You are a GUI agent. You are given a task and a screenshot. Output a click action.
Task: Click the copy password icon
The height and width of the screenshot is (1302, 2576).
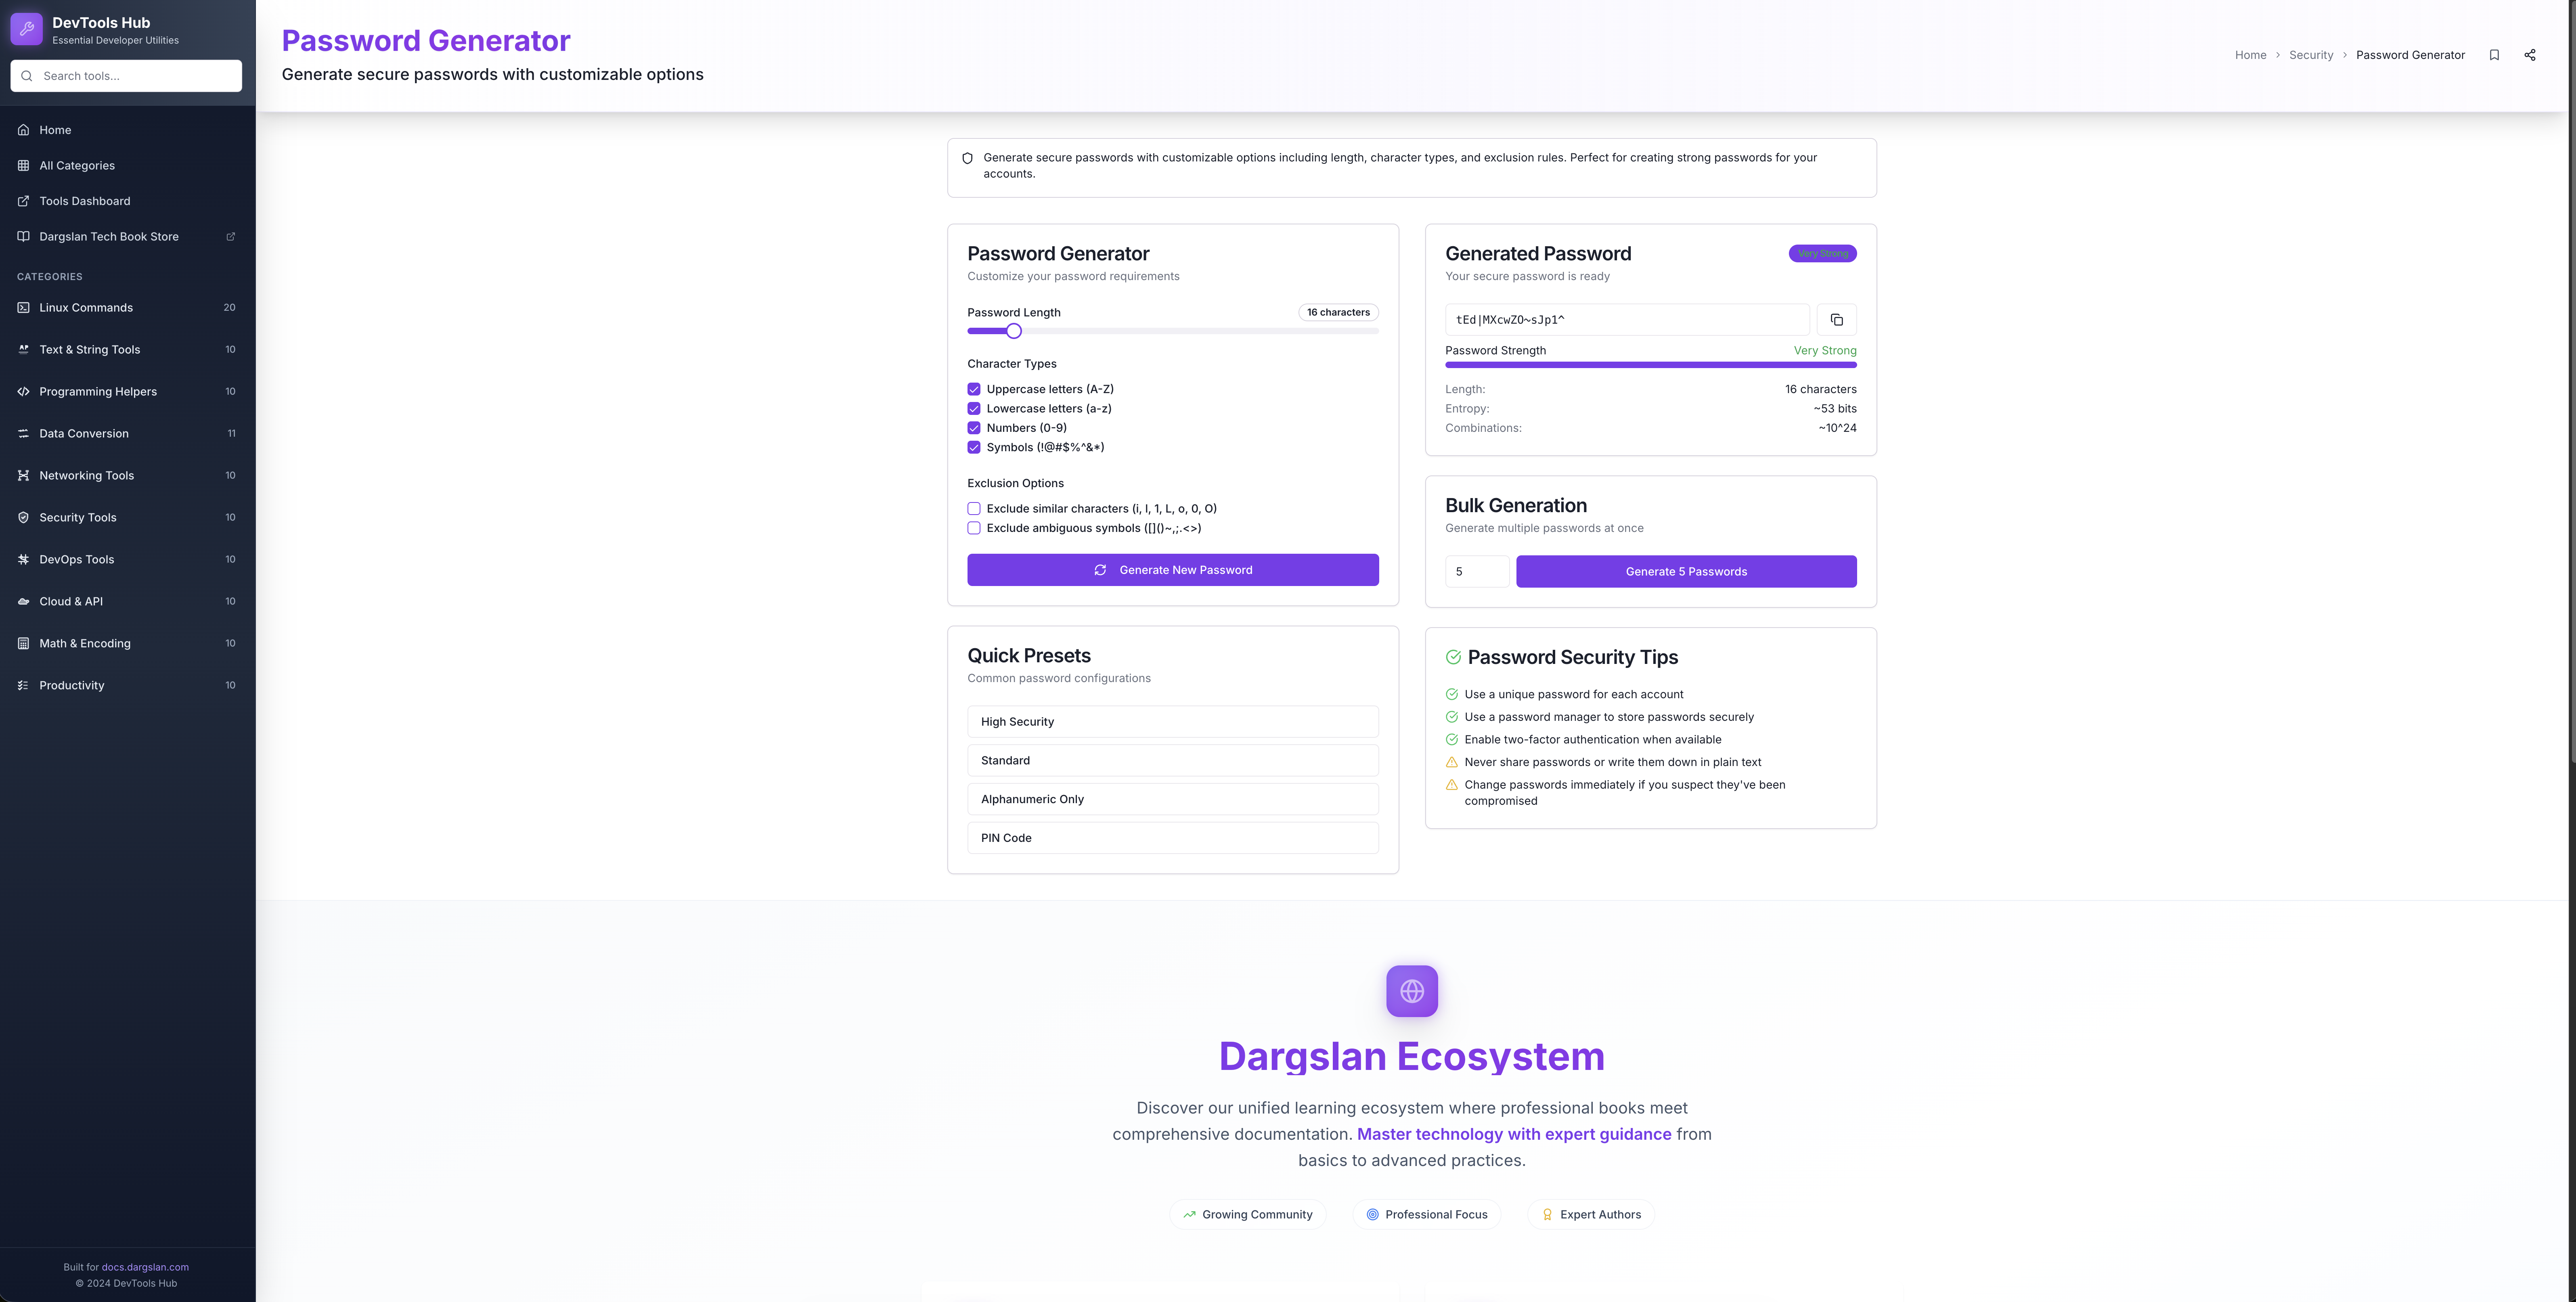point(1836,320)
